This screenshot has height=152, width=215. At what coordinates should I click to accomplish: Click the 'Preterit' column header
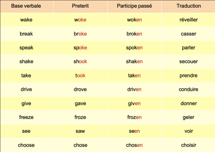pyautogui.click(x=80, y=6)
